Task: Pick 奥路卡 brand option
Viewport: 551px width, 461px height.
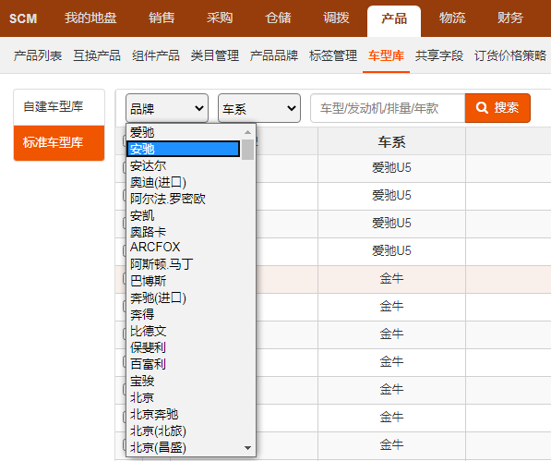Action: pos(184,231)
